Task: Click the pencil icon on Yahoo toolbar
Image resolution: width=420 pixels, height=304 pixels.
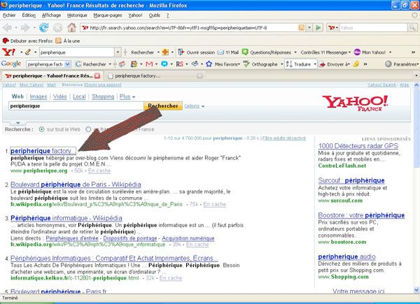Action: [28, 52]
